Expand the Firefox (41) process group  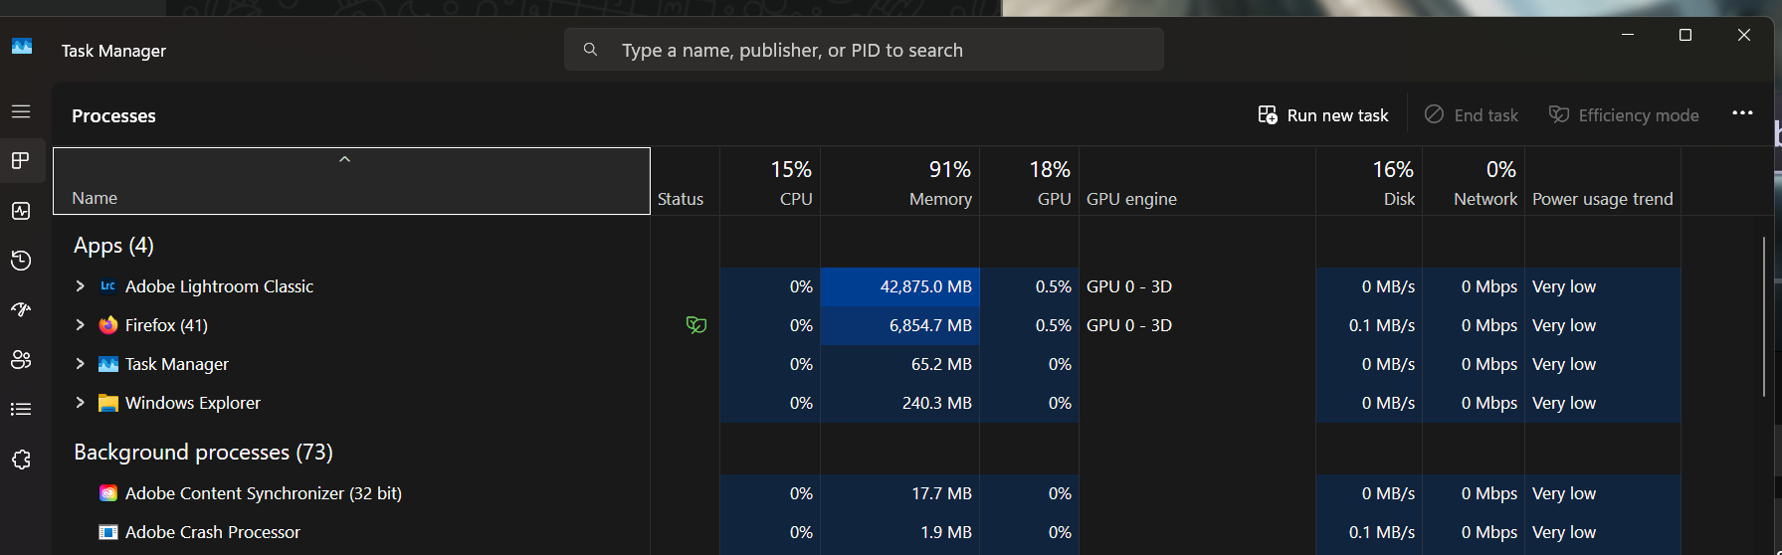coord(81,325)
